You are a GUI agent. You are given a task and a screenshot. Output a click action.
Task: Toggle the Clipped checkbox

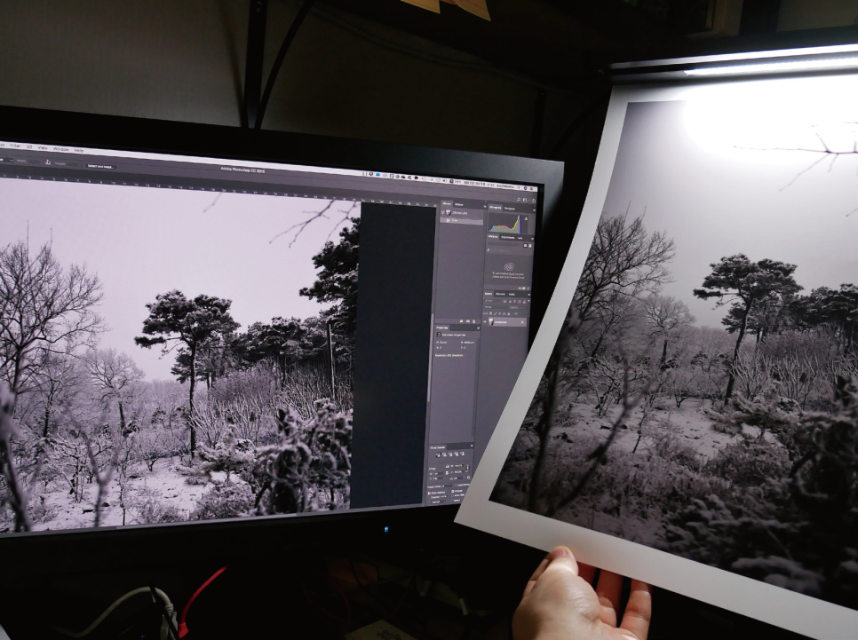pyautogui.click(x=452, y=491)
